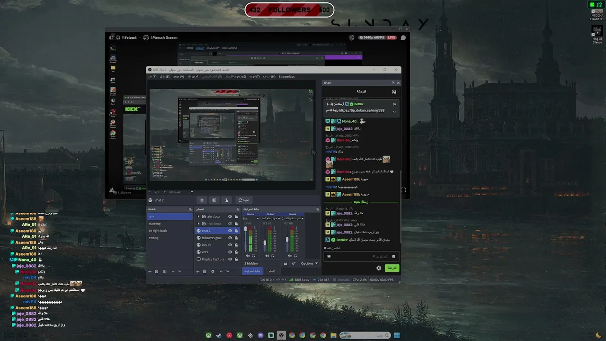
Task: Select the starteng scene
Action: tap(169, 224)
